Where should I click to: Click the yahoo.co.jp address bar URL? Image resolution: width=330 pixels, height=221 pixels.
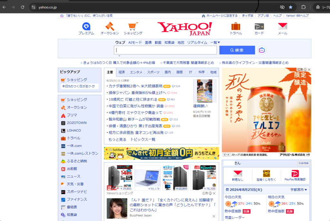pos(48,7)
